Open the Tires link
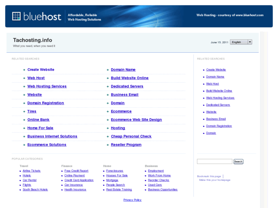 tap(32, 111)
